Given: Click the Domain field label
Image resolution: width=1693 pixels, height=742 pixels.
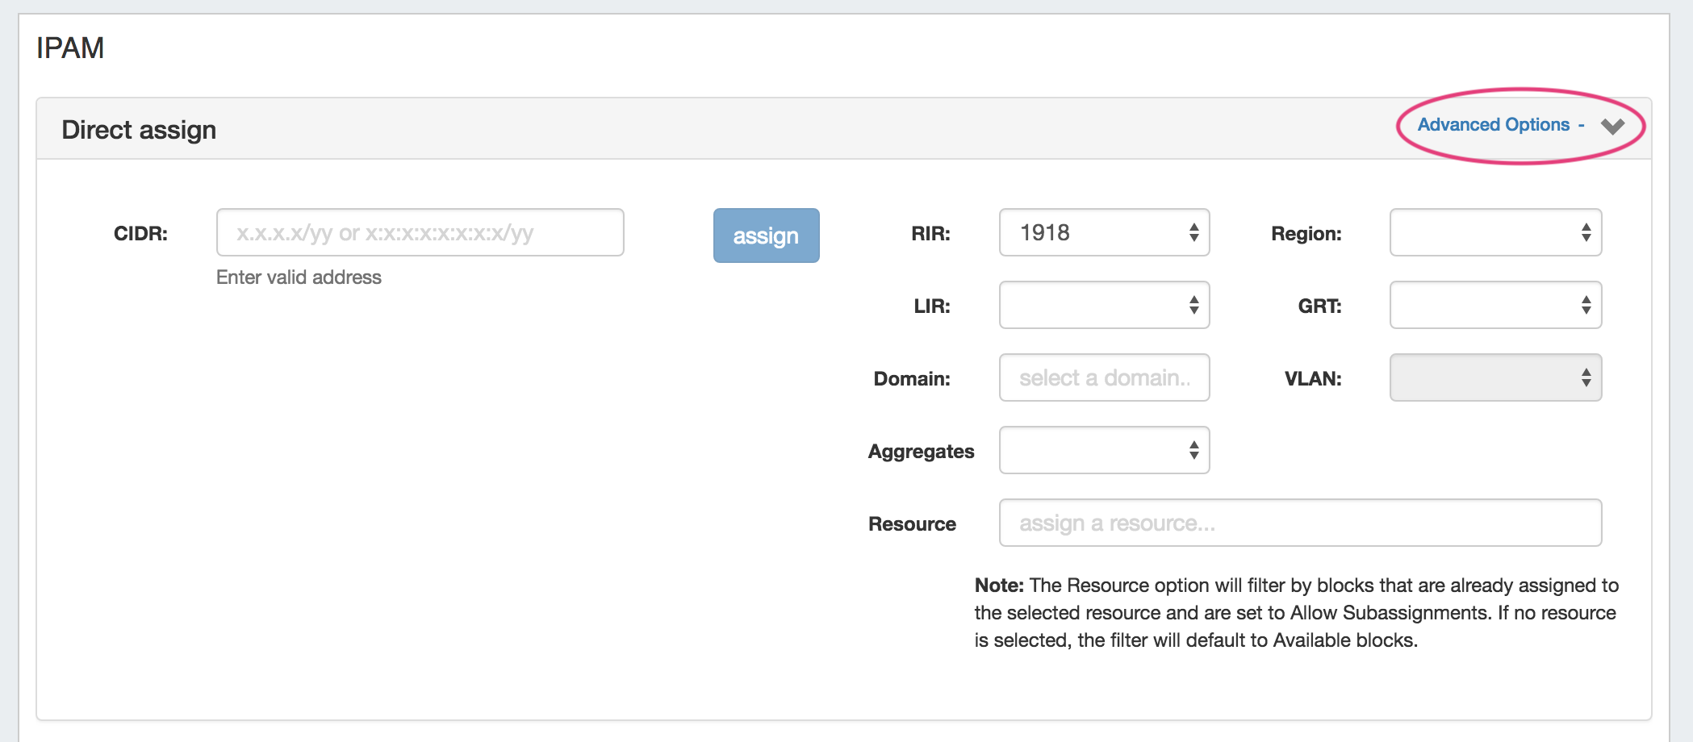Looking at the screenshot, I should click(912, 379).
